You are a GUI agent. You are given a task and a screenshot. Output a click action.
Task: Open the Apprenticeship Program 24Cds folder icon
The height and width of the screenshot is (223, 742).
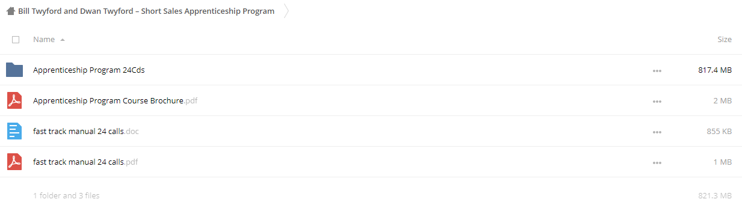(x=14, y=70)
